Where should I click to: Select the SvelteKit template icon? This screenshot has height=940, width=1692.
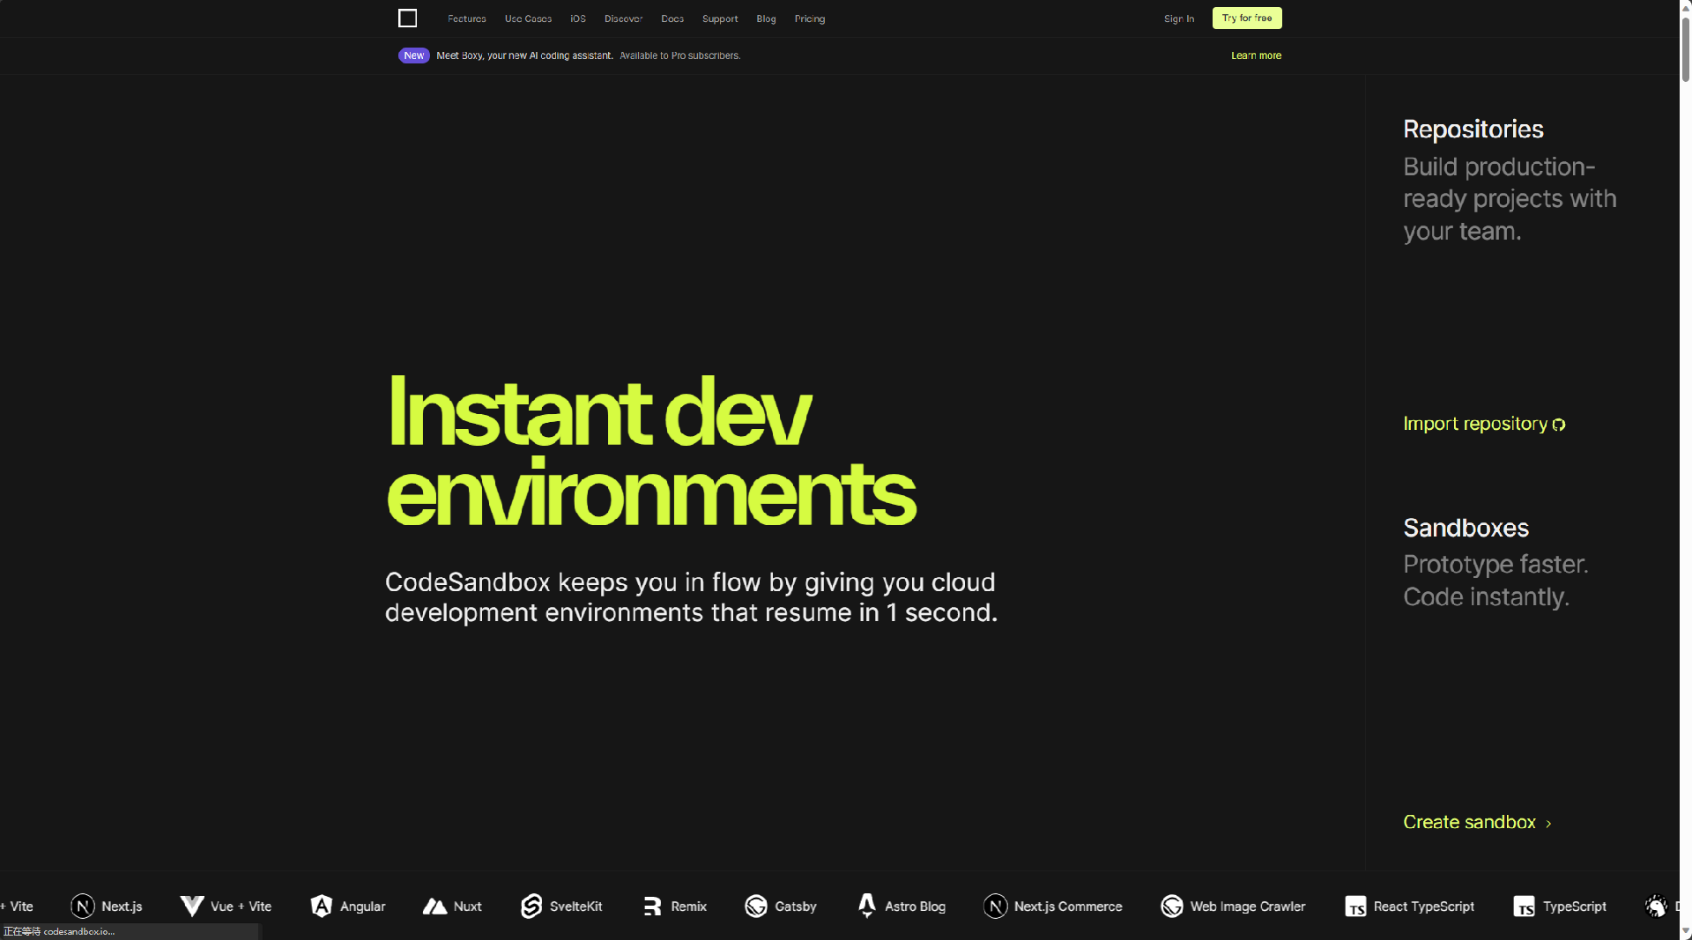coord(531,906)
